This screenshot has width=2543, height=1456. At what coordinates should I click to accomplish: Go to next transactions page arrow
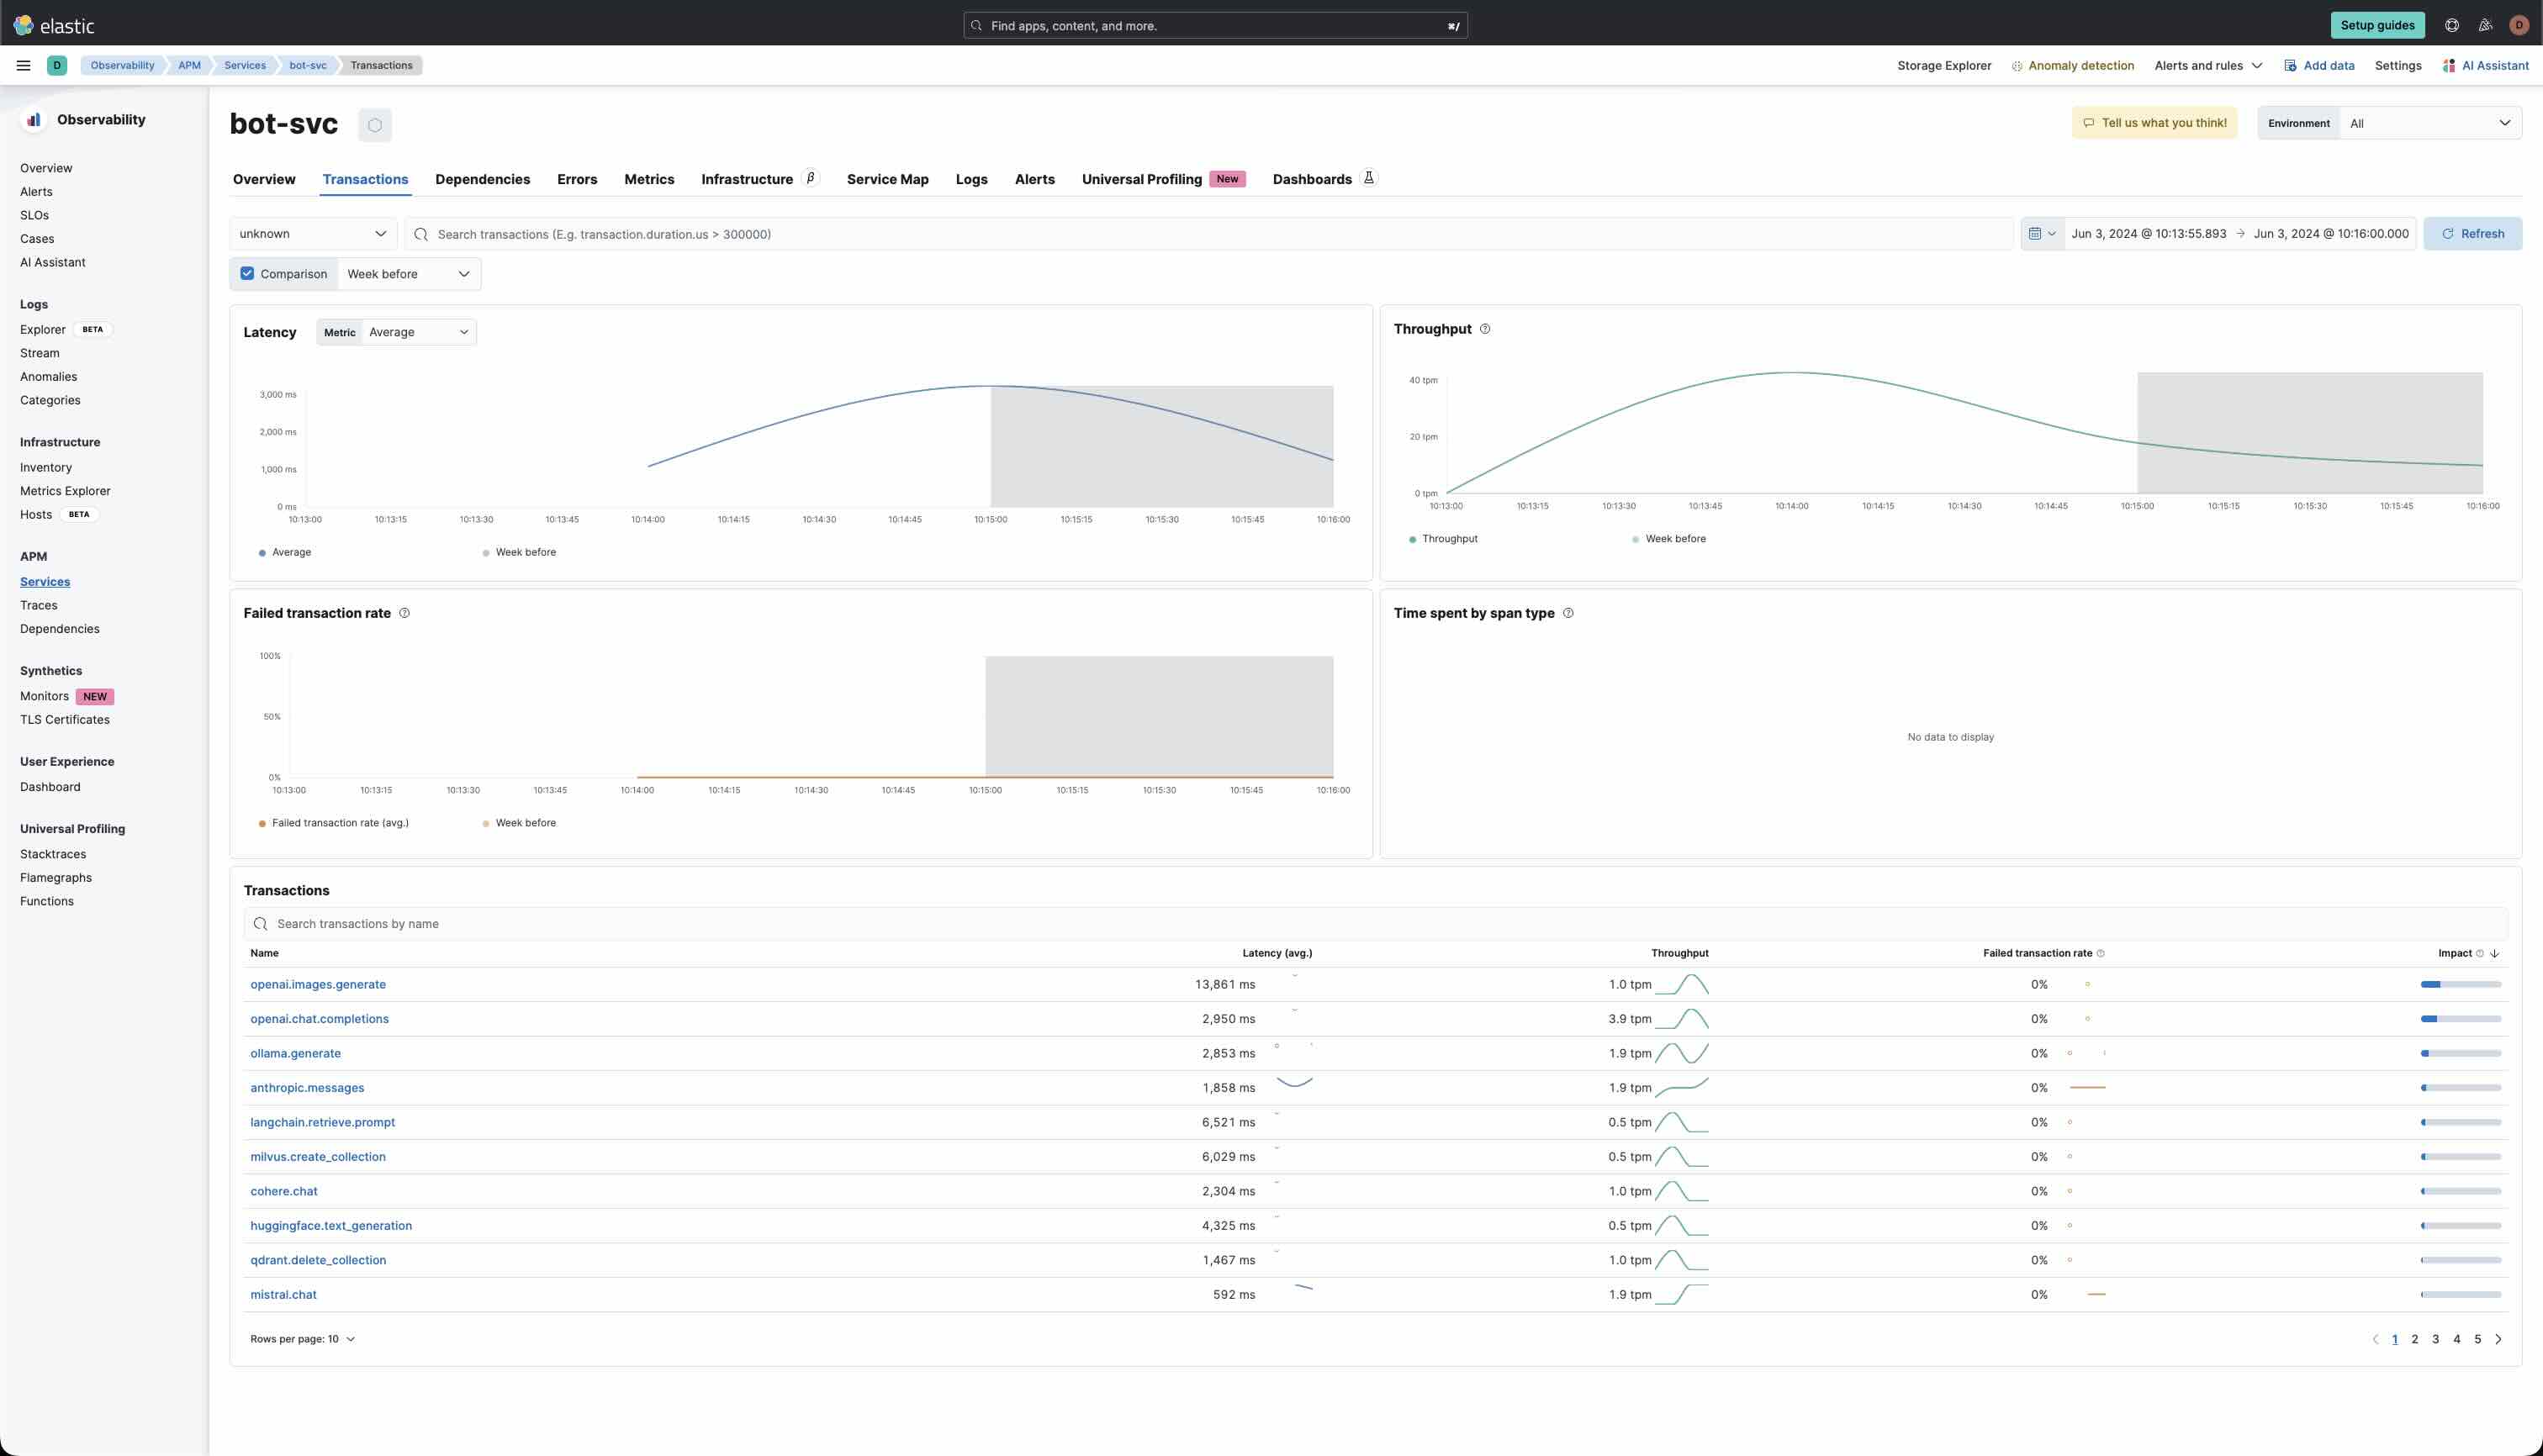2498,1339
